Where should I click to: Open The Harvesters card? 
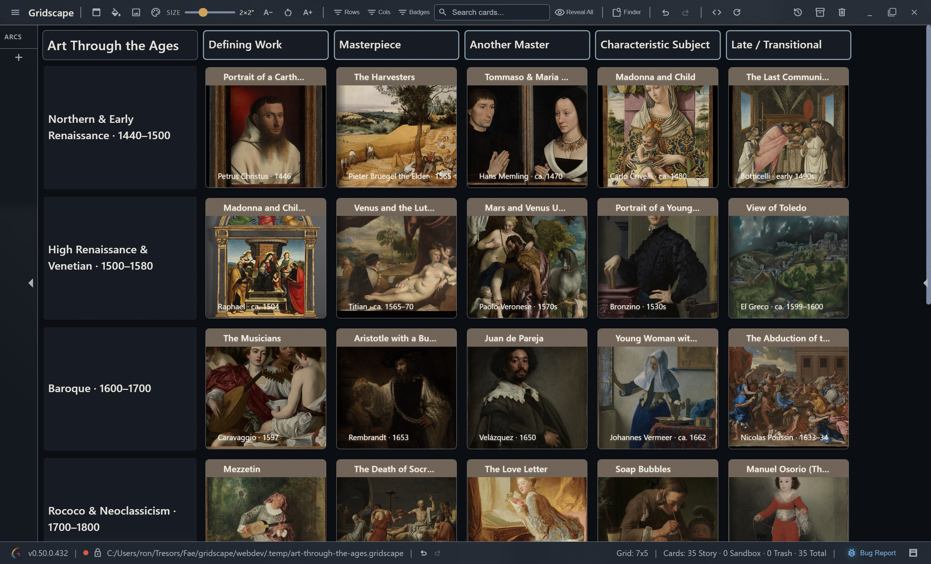(x=396, y=128)
